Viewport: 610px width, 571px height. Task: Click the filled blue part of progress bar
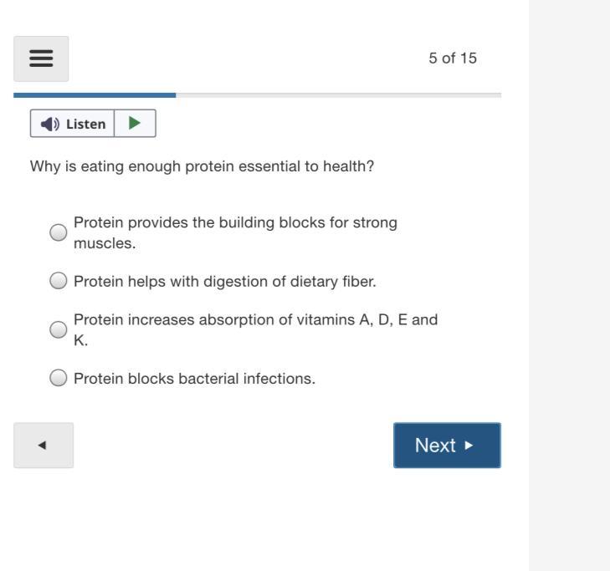click(95, 95)
